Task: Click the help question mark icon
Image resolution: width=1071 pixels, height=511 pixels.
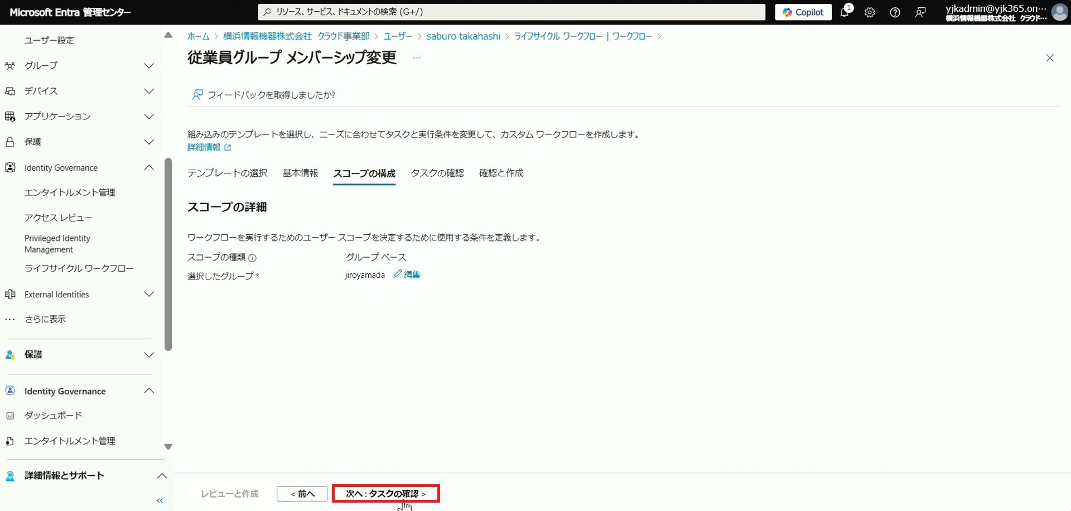Action: (895, 12)
